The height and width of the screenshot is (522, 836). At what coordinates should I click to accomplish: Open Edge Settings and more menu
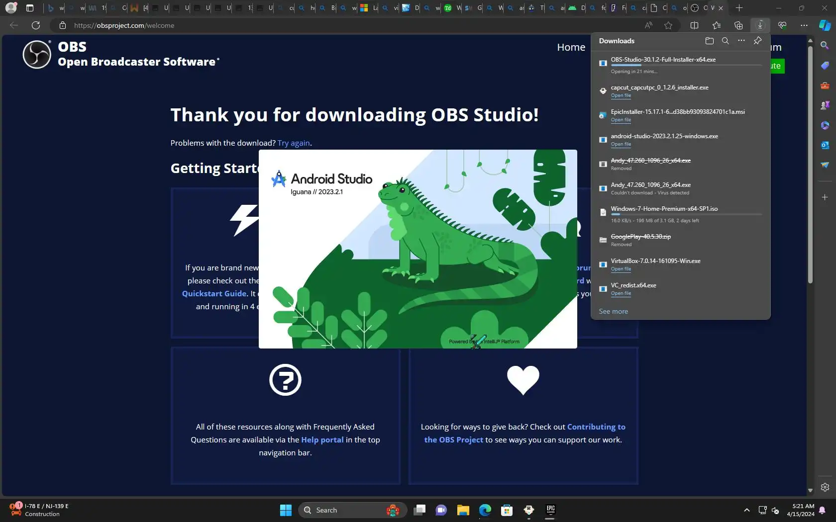coord(804,25)
